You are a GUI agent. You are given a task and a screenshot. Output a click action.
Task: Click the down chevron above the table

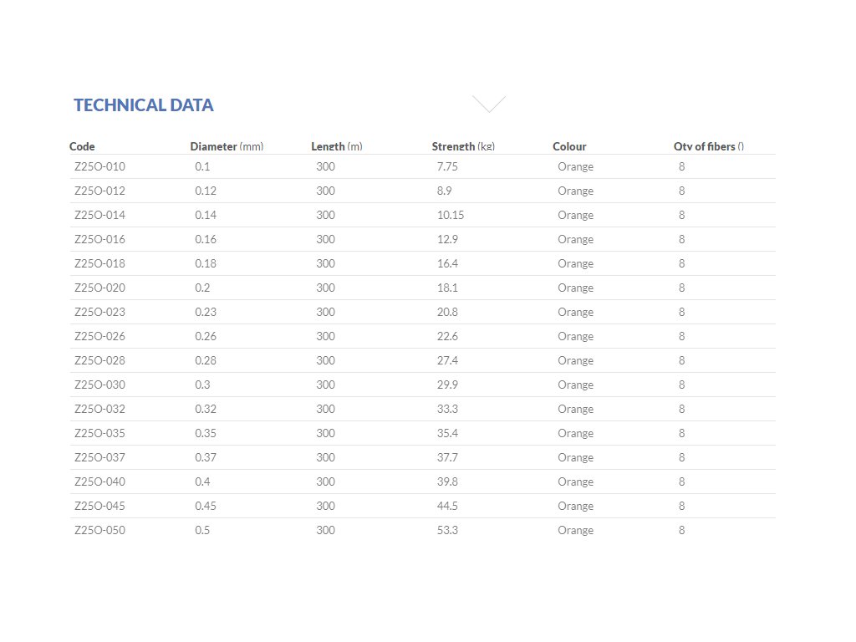489,104
